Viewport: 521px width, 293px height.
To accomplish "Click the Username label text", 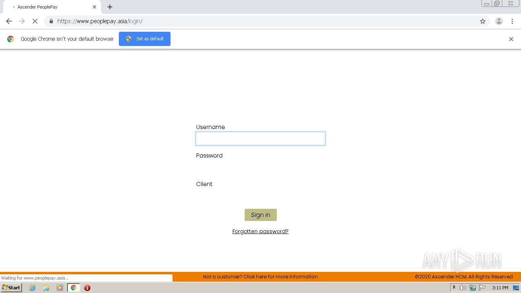I will tap(210, 127).
